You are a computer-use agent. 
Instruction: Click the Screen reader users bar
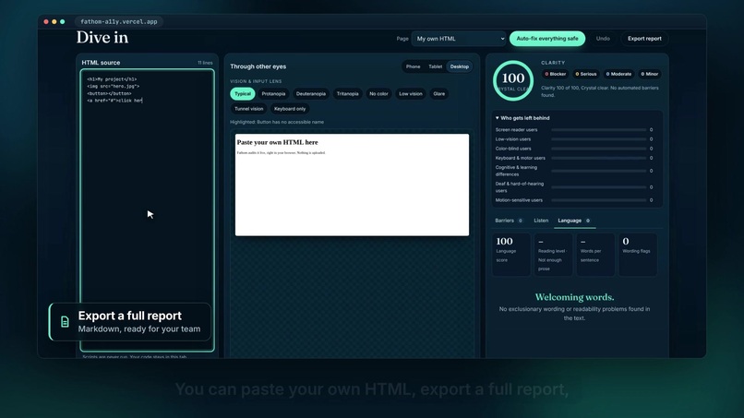pyautogui.click(x=599, y=130)
